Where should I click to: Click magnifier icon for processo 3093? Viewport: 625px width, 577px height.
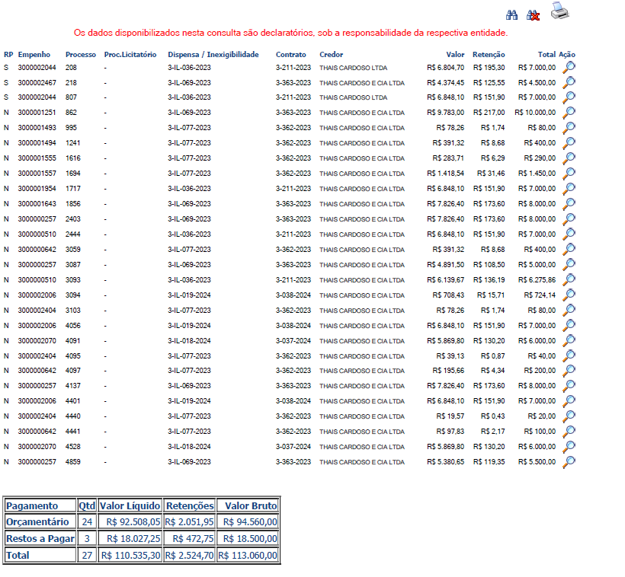click(569, 279)
